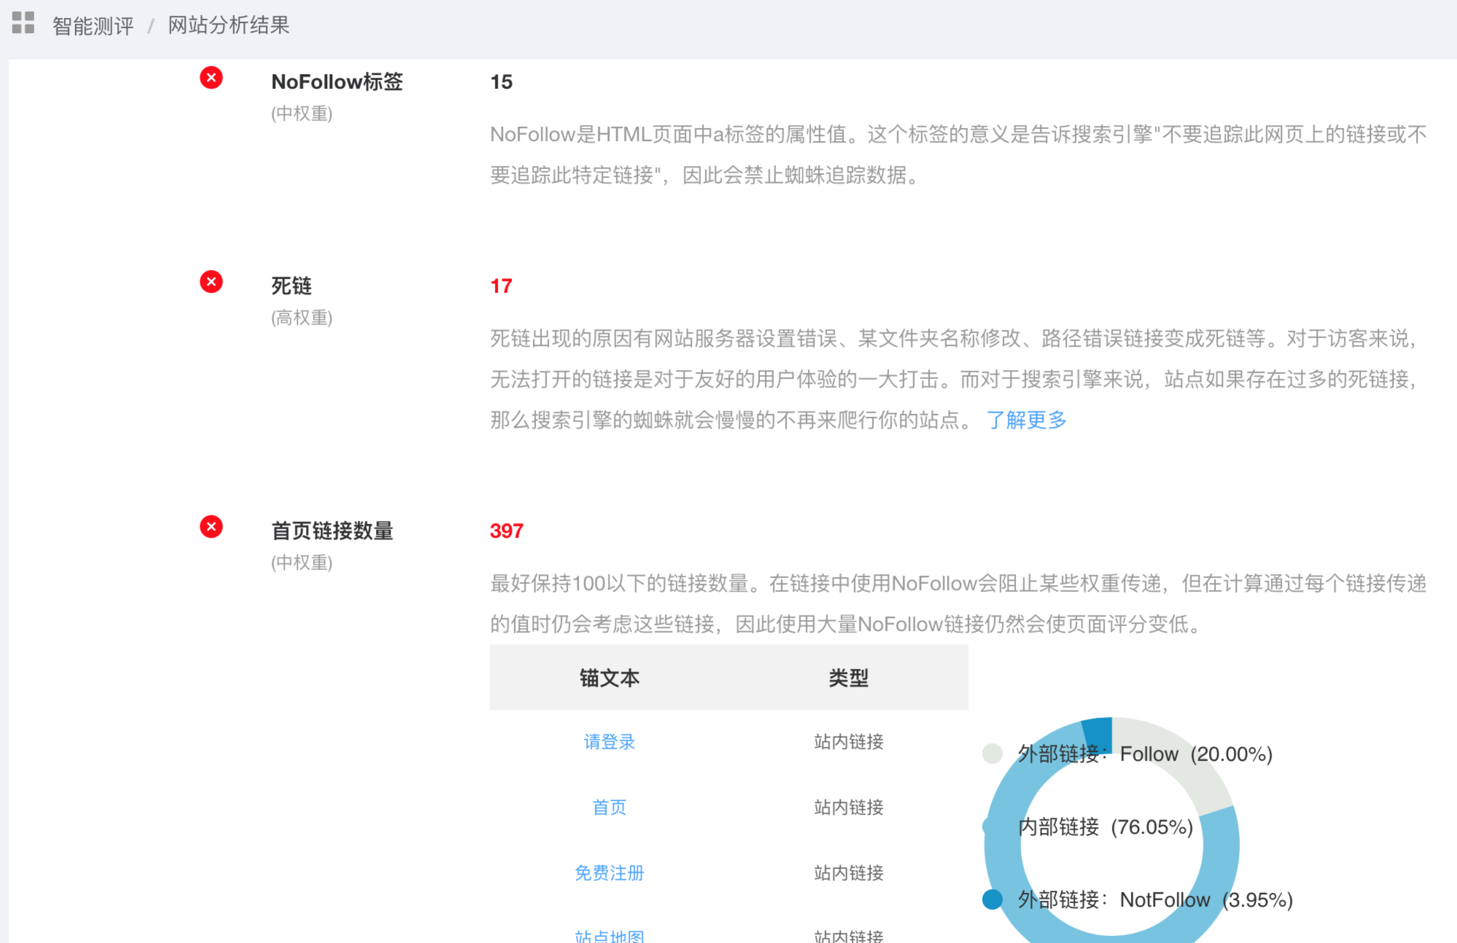Open the 了解更多 link about dead links
The height and width of the screenshot is (943, 1457).
click(x=1026, y=420)
